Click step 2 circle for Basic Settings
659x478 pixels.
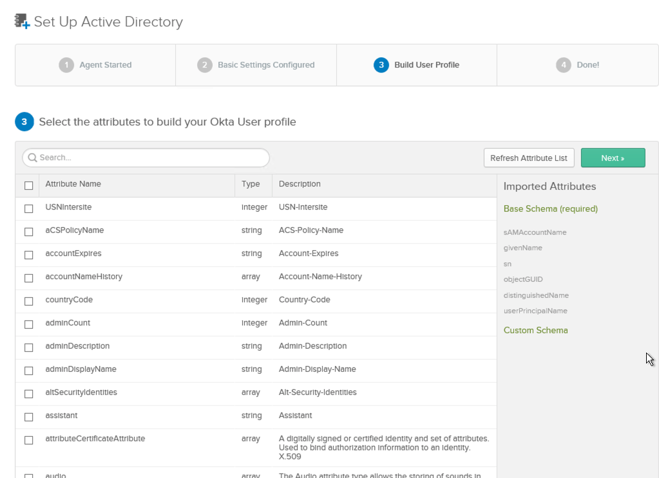(x=205, y=65)
